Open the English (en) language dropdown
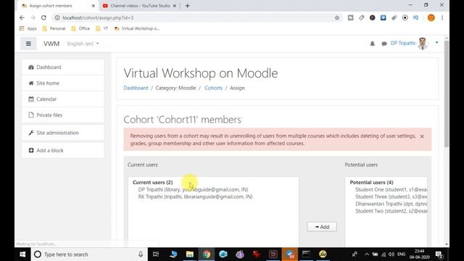This screenshot has height=261, width=464. point(83,43)
